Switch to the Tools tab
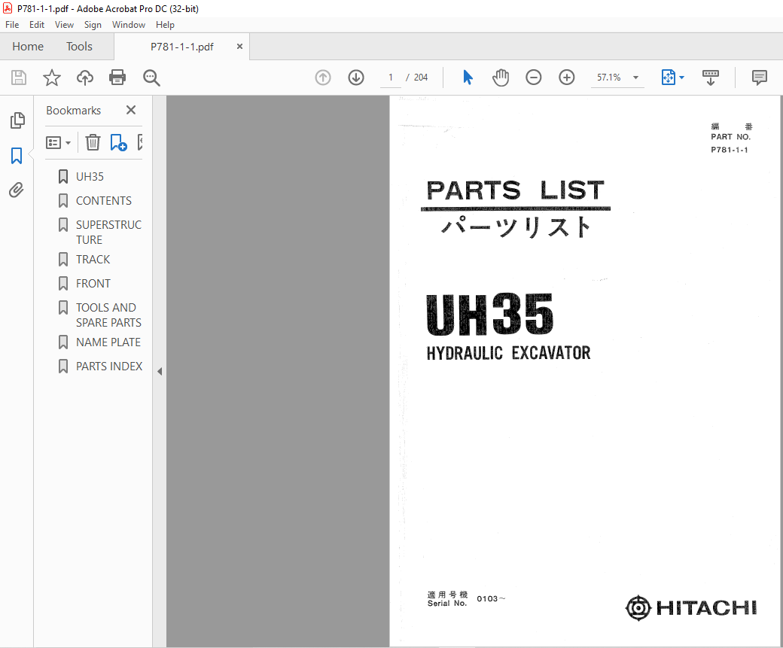 [79, 47]
